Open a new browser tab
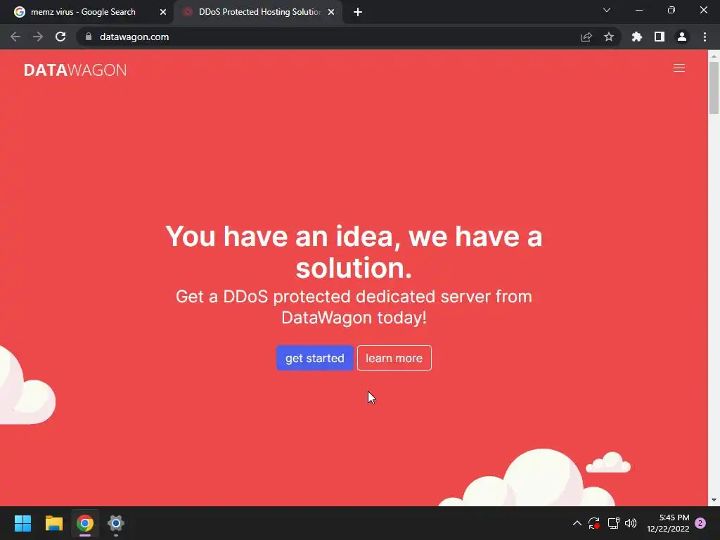 pyautogui.click(x=358, y=12)
